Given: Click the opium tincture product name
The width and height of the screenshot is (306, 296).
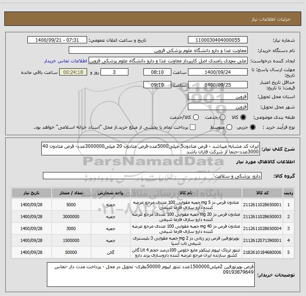Looking at the screenshot, I should [x=186, y=252].
